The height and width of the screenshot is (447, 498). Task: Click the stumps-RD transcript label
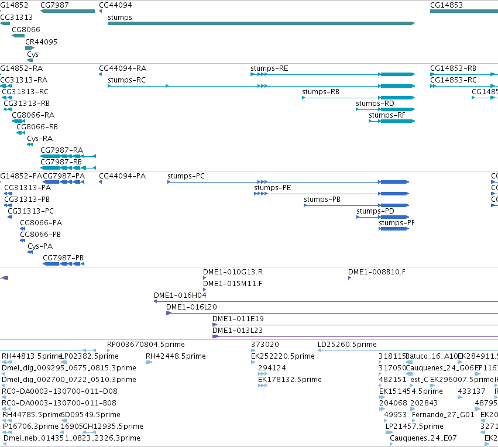(375, 104)
